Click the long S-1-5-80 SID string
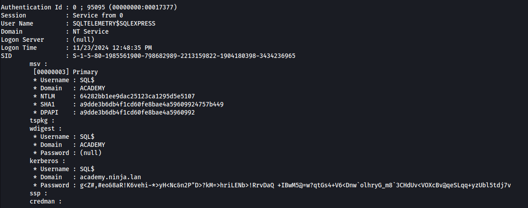The width and height of the screenshot is (528, 208). (184, 56)
